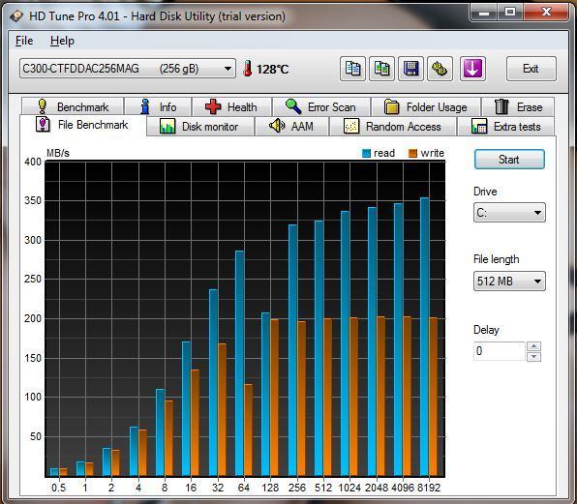577x504 pixels.
Task: Click the thermometer temperature indicator
Action: click(x=265, y=69)
